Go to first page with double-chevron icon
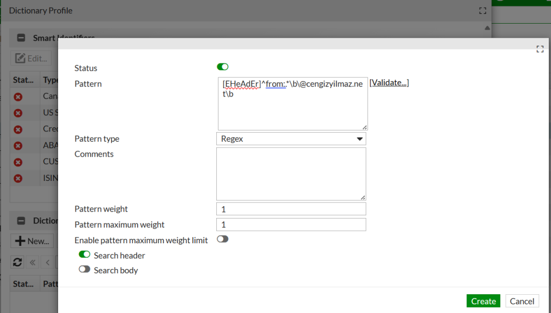 (33, 262)
